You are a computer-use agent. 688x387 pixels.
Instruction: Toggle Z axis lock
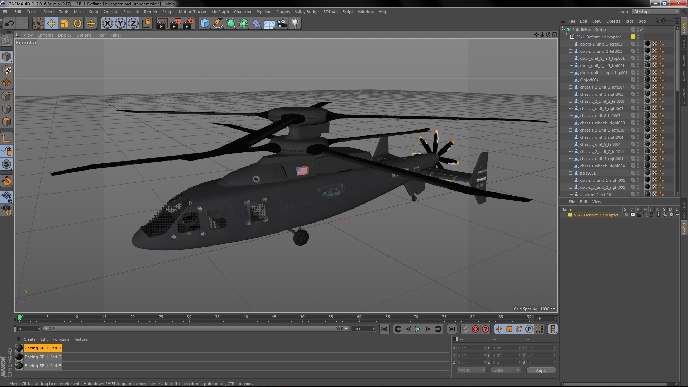(133, 24)
